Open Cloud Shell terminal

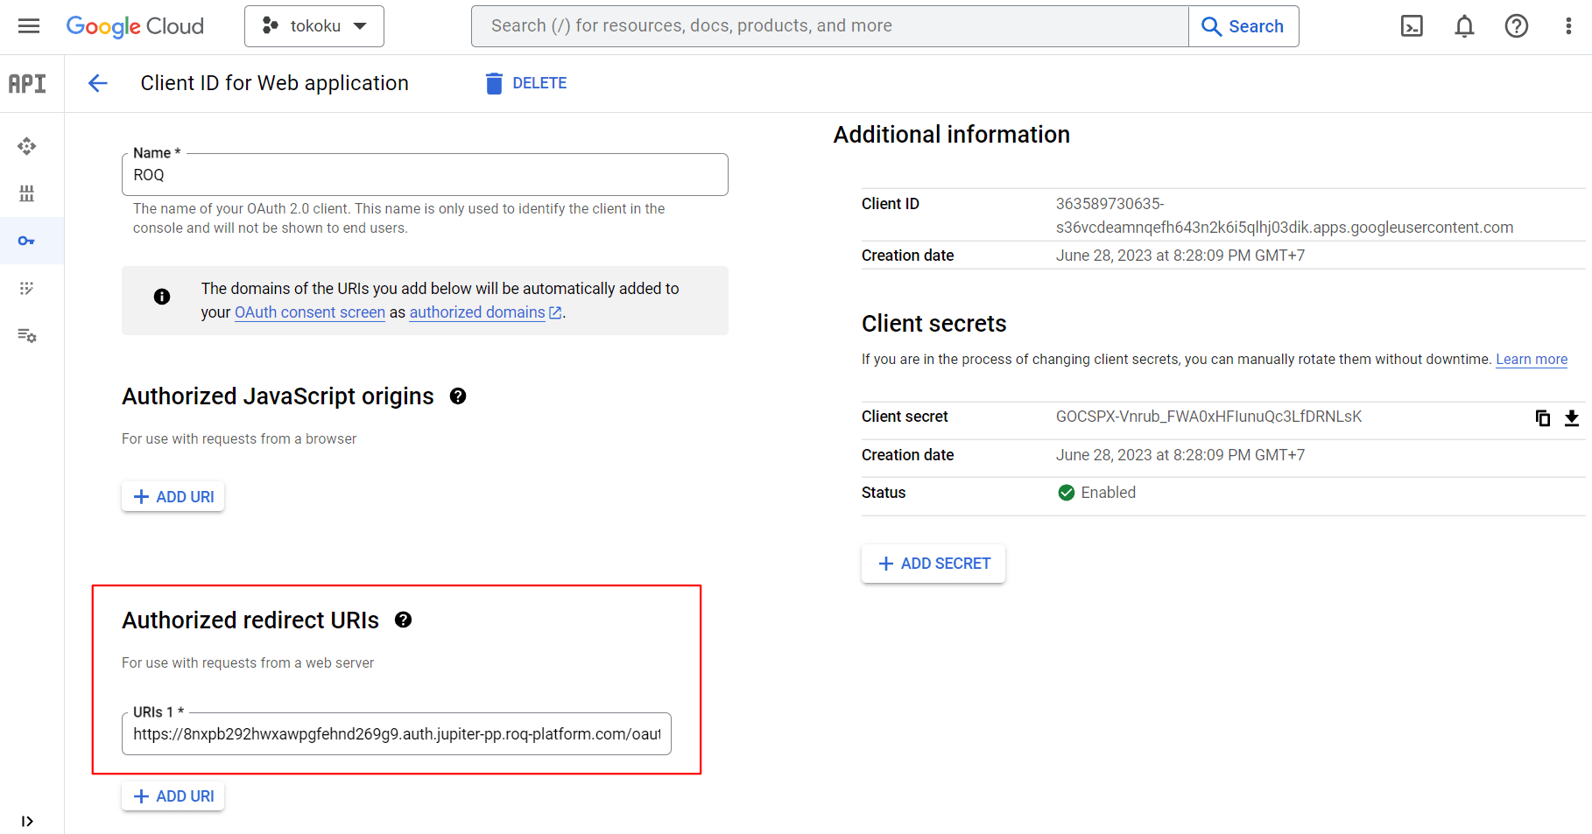click(1412, 26)
